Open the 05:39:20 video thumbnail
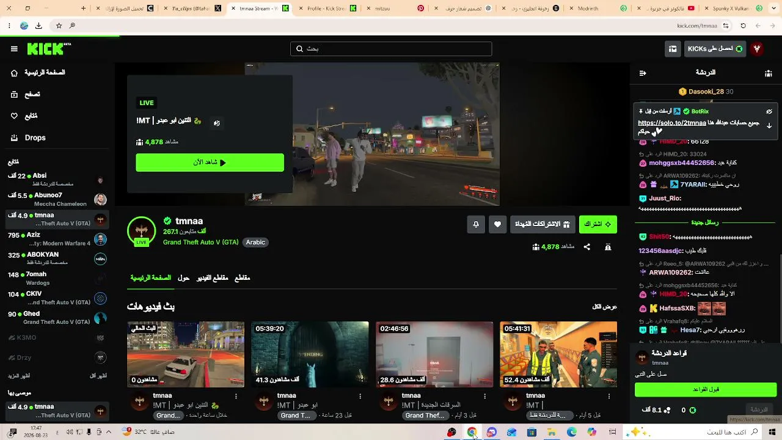782x440 pixels. tap(310, 354)
